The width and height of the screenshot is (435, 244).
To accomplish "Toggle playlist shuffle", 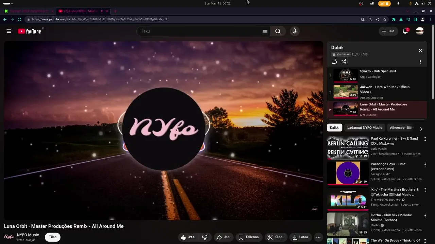I will pos(344,62).
